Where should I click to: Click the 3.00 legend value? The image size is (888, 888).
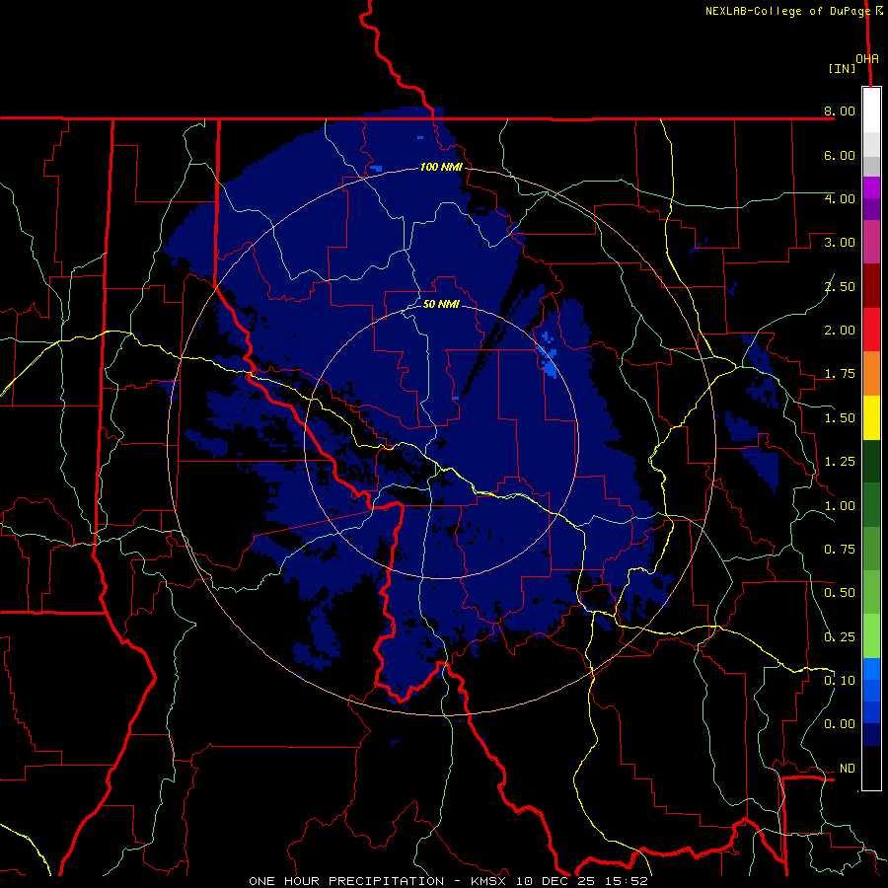(840, 243)
